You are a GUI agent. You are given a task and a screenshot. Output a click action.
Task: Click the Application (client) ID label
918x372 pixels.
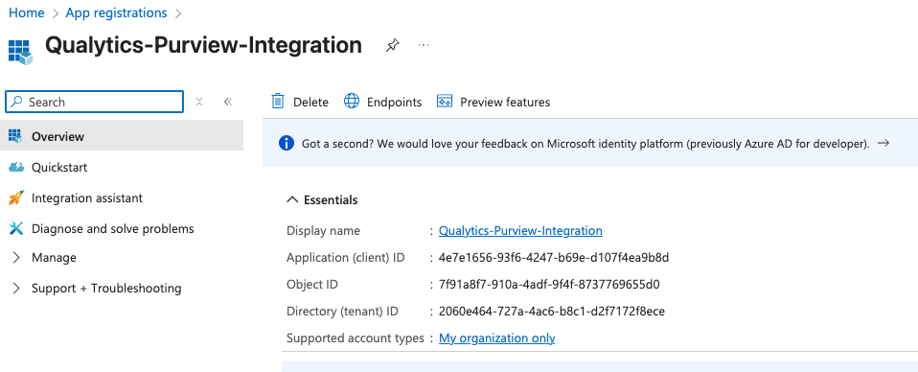tap(345, 258)
